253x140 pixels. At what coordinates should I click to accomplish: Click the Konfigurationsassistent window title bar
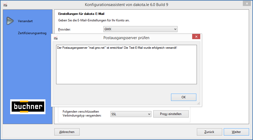click(x=128, y=5)
